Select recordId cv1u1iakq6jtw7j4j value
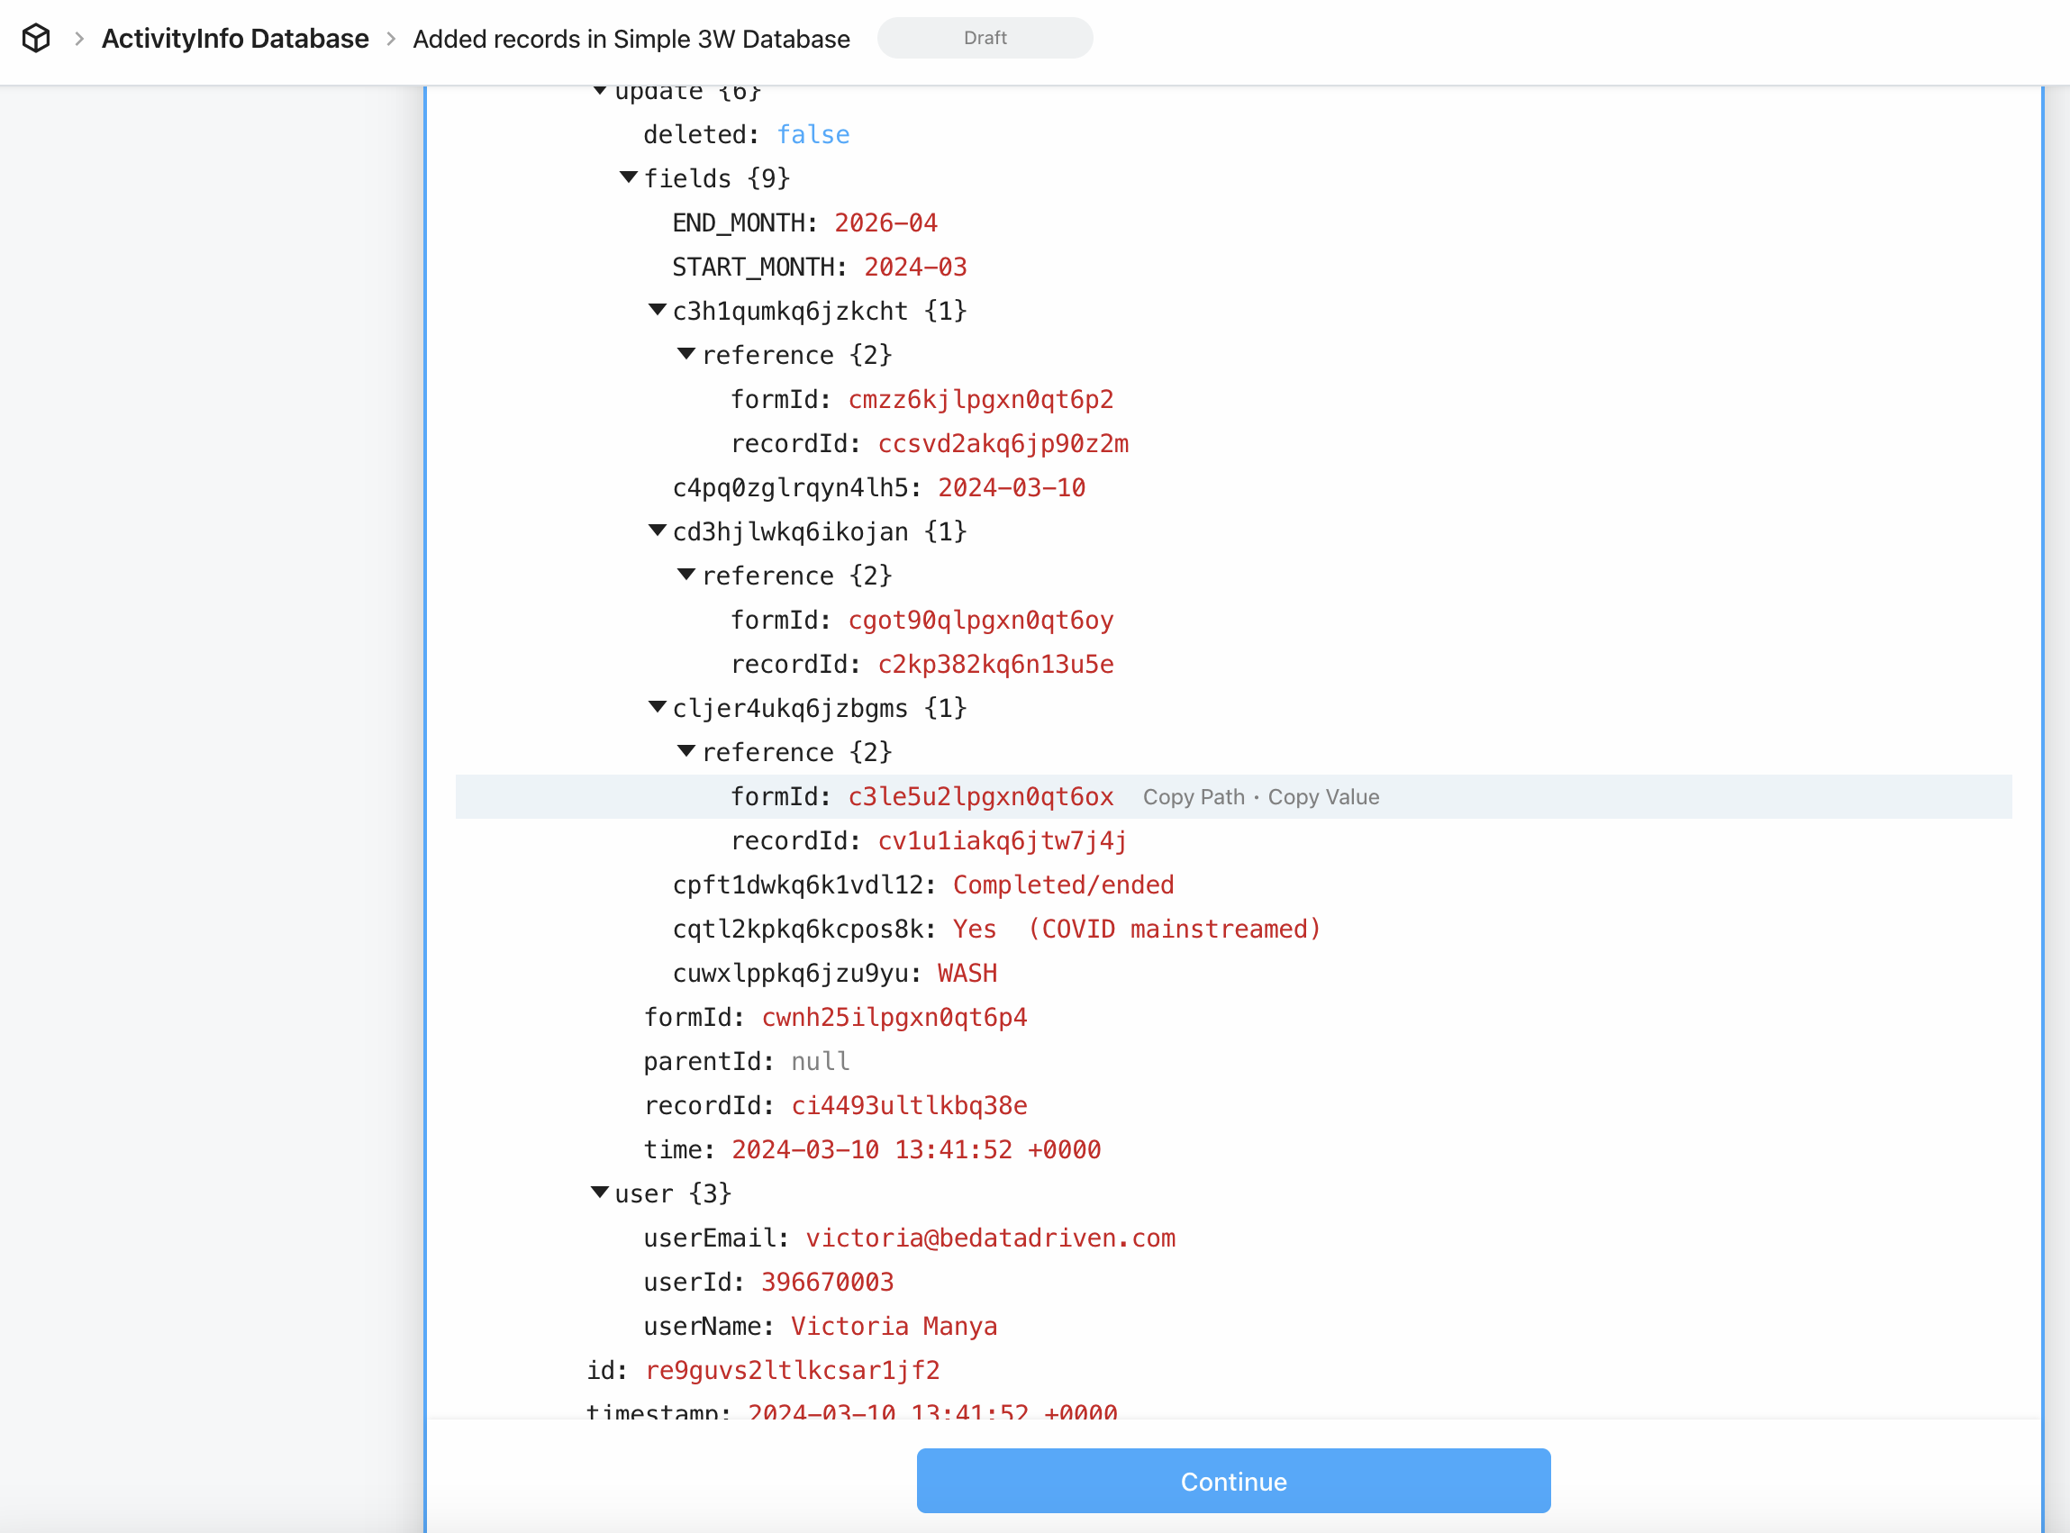The width and height of the screenshot is (2070, 1533). point(1002,840)
